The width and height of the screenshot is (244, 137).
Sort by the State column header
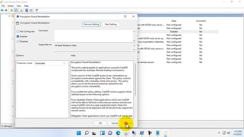pos(174,21)
